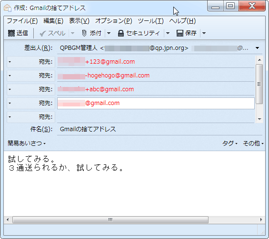Click the empty fifth recipient field
This screenshot has width=269, height=239.
156,117
